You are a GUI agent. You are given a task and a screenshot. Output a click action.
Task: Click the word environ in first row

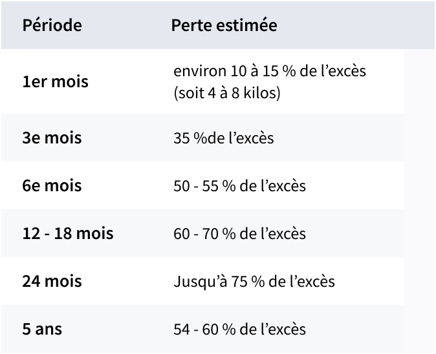200,71
